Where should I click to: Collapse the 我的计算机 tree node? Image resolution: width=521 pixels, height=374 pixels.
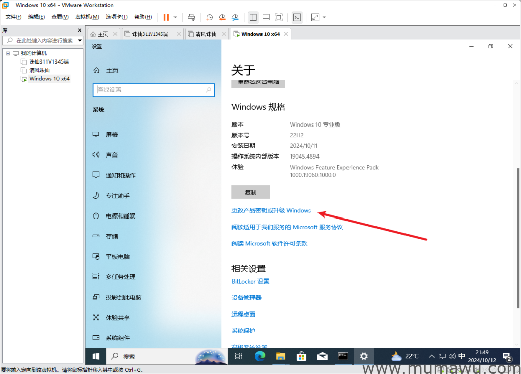click(8, 53)
